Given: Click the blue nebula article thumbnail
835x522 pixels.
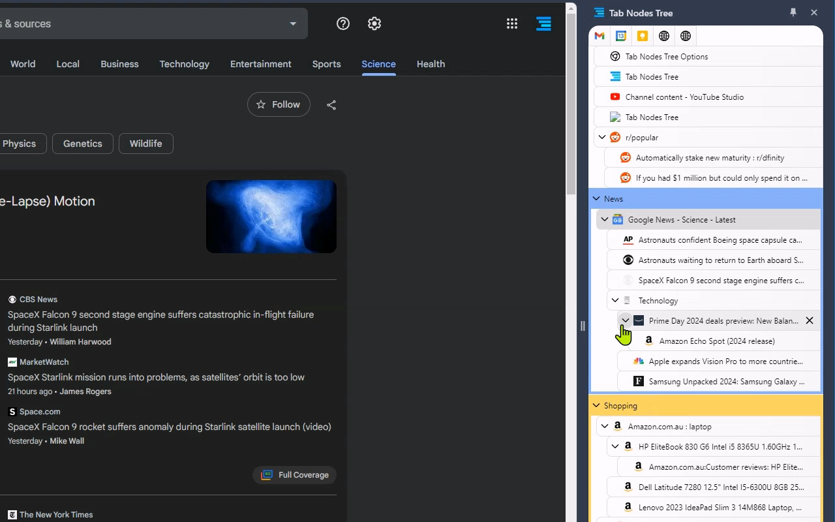Looking at the screenshot, I should [x=271, y=217].
